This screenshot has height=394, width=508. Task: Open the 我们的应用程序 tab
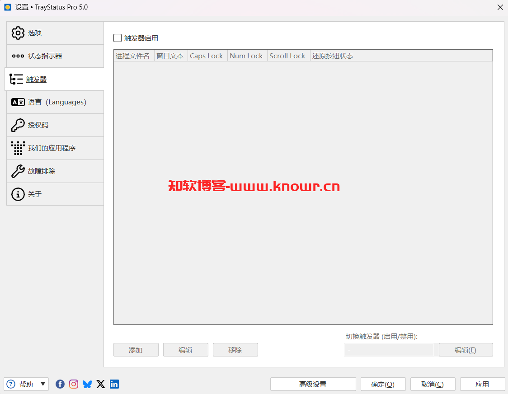(55, 148)
